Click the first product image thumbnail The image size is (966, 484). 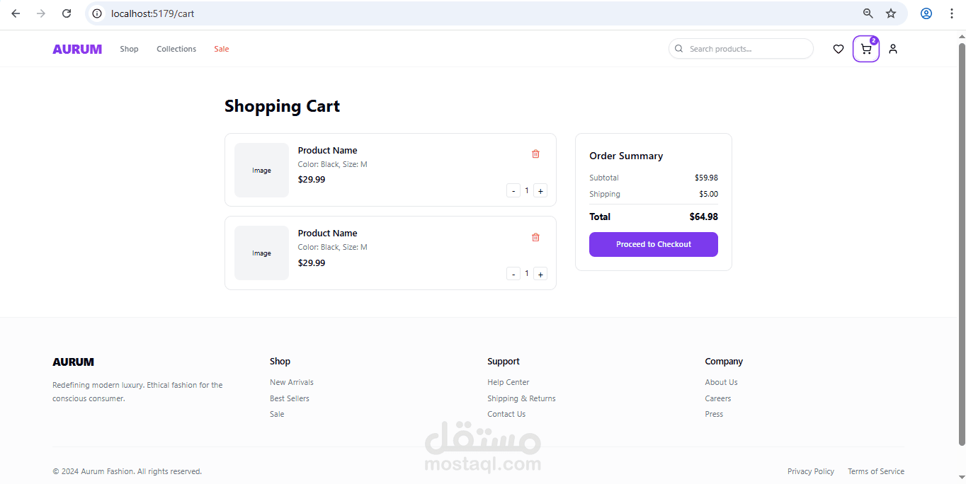coord(261,171)
